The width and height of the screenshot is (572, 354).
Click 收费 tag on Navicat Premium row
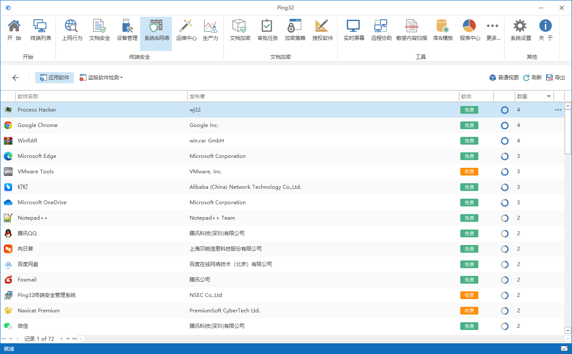coord(469,311)
